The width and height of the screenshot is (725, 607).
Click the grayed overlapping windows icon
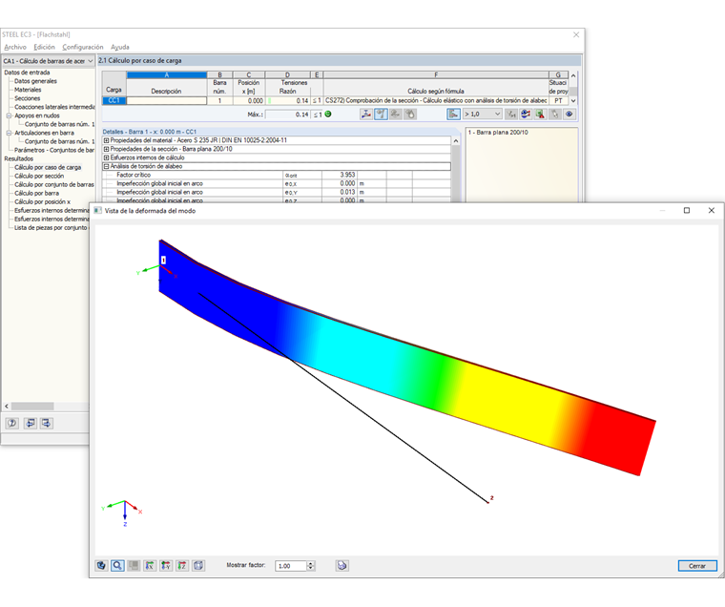(134, 565)
